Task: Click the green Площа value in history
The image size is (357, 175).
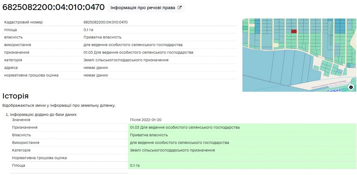Action: pos(135,165)
